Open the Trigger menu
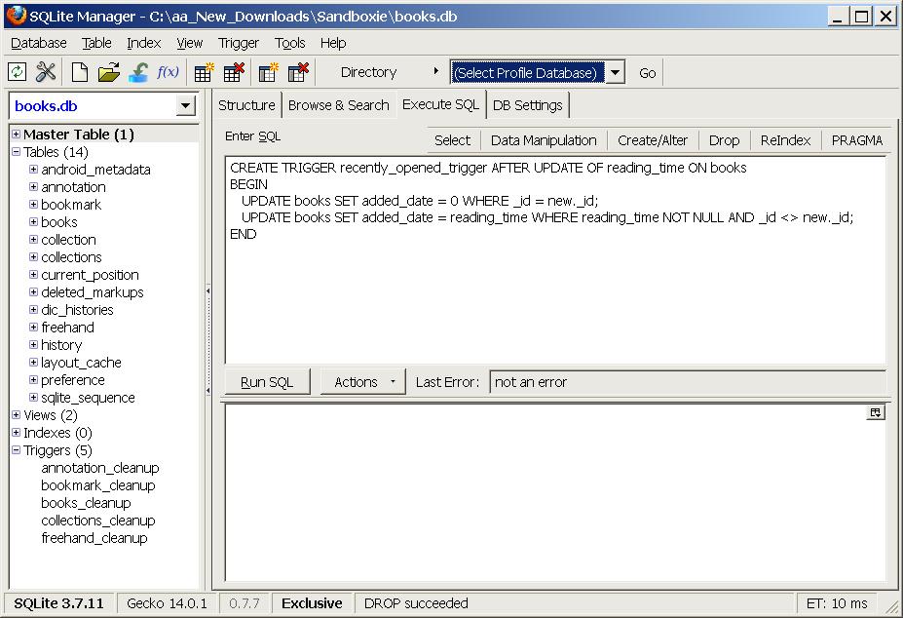The image size is (903, 618). click(x=239, y=43)
